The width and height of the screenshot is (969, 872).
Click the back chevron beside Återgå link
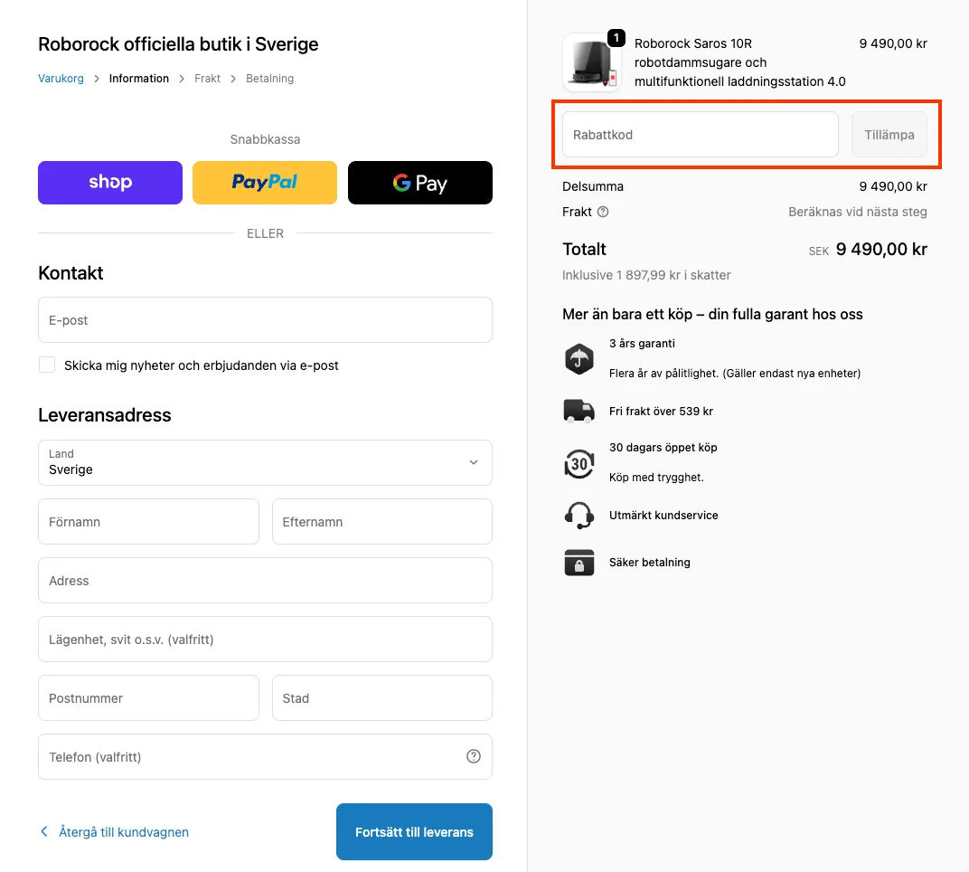tap(44, 831)
